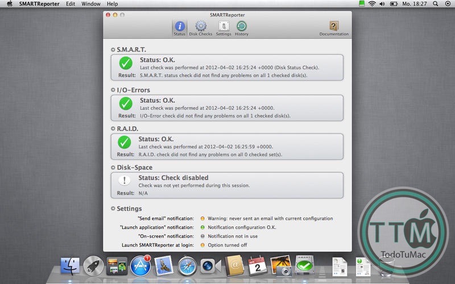
Task: Open Finder from the Dock
Action: pos(70,266)
